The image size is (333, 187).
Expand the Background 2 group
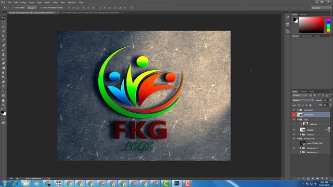coord(301,152)
